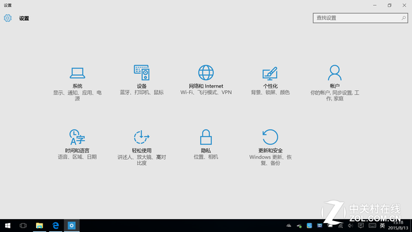
Task: Open the touch keyboard tray icon
Action: (372, 226)
